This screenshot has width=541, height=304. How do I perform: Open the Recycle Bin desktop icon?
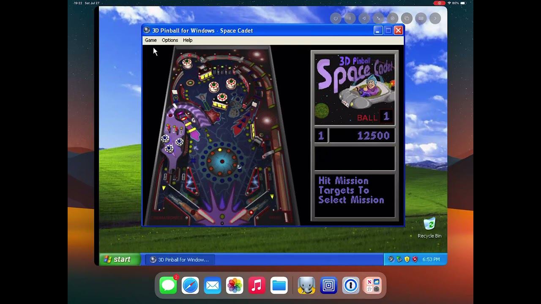[429, 228]
